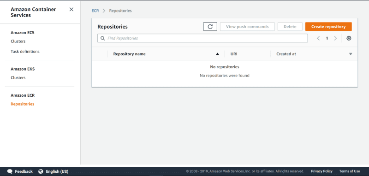Open Task definitions in the sidebar
The width and height of the screenshot is (369, 176).
[25, 52]
